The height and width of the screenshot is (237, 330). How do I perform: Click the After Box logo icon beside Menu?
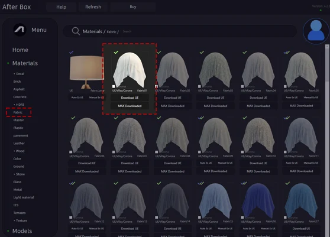[20, 30]
